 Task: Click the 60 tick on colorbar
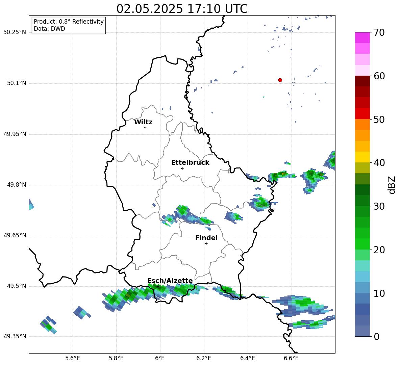click(x=379, y=76)
